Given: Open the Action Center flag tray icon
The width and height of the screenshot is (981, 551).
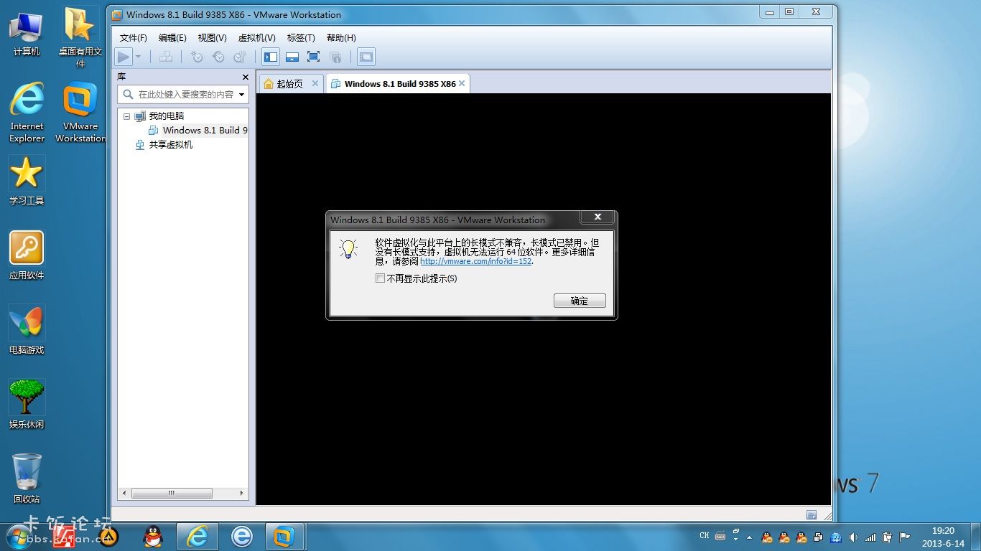Looking at the screenshot, I should click(x=905, y=537).
